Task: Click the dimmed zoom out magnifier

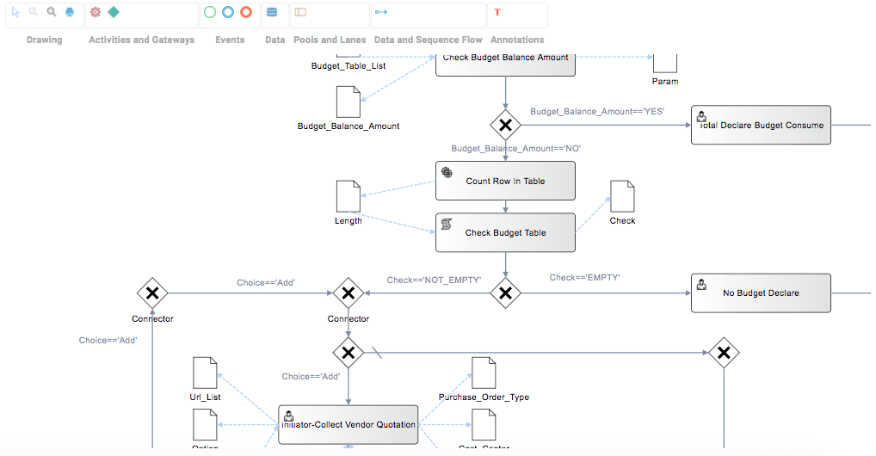Action: (34, 12)
